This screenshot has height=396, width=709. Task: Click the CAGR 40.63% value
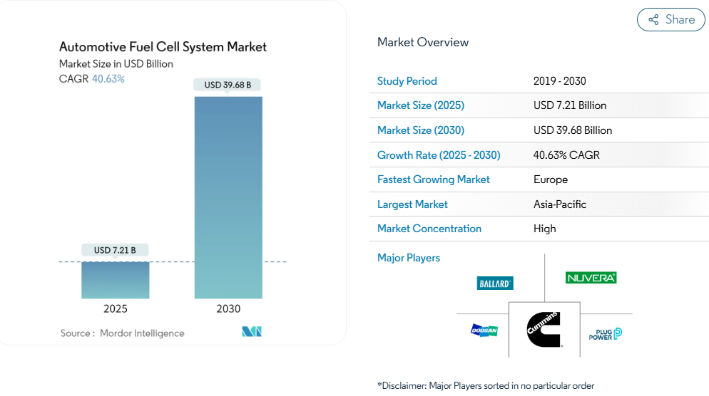108,79
